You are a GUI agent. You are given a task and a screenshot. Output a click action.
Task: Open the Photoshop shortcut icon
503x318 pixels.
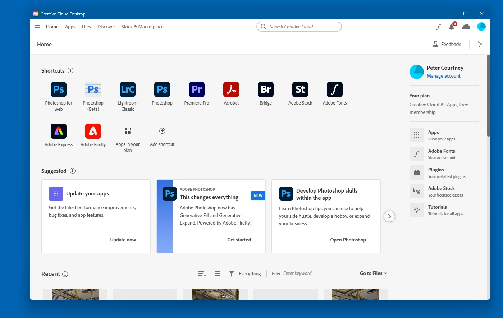[x=162, y=89]
